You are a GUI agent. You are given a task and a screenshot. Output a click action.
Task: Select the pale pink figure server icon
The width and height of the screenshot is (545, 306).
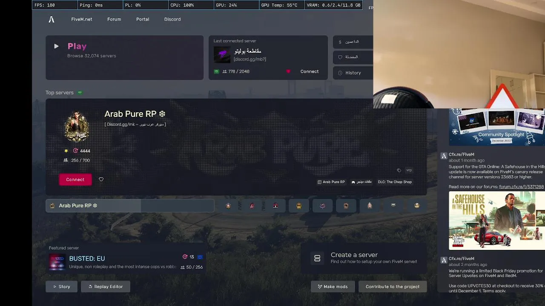tap(370, 206)
